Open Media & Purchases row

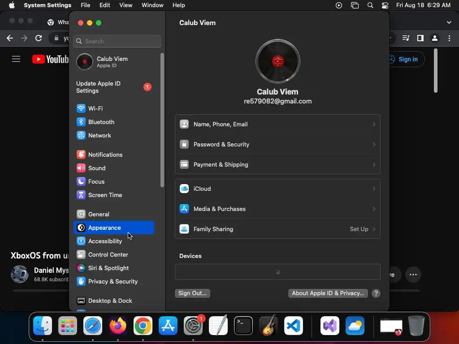277,209
